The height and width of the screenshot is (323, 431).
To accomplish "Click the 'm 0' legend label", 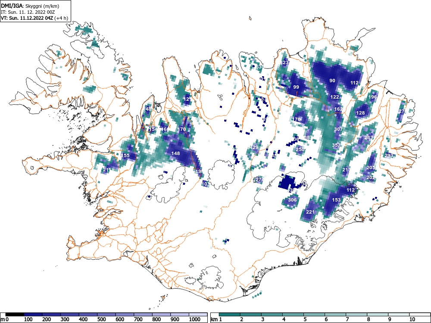I will pos(3,319).
